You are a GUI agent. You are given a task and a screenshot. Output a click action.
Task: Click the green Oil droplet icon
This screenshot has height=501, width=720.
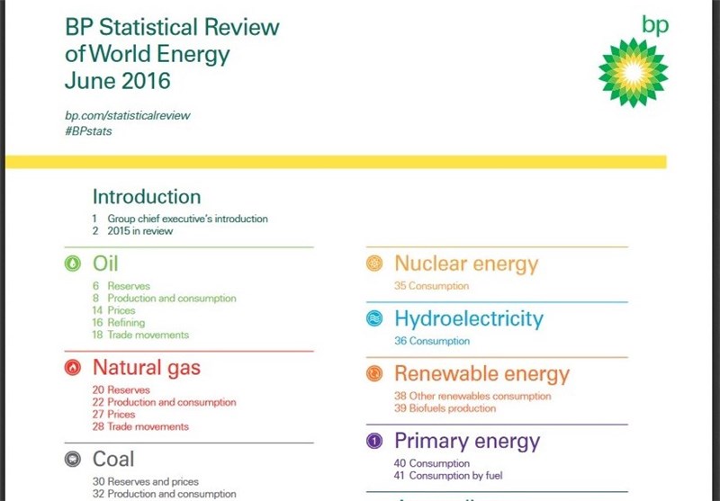[x=72, y=264]
